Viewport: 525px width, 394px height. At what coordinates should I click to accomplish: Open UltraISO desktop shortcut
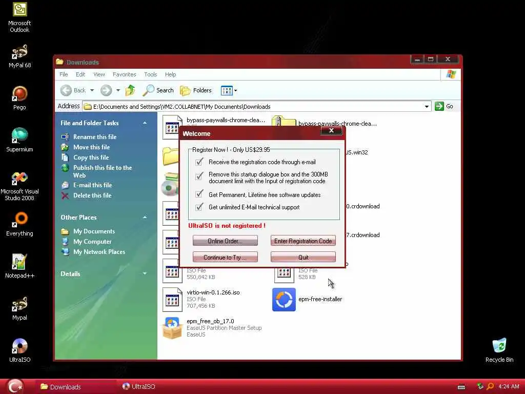pyautogui.click(x=19, y=350)
